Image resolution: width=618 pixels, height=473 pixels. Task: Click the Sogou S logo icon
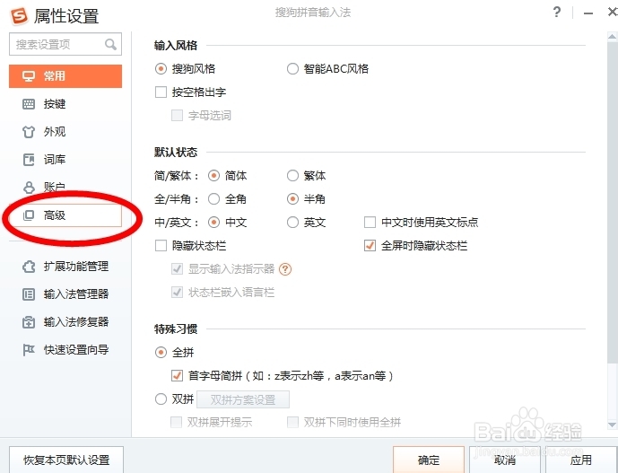[x=19, y=15]
